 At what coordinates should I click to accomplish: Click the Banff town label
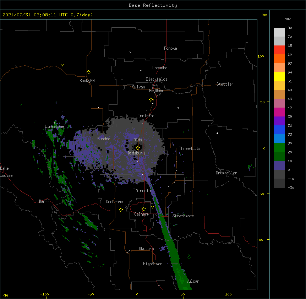(44, 201)
